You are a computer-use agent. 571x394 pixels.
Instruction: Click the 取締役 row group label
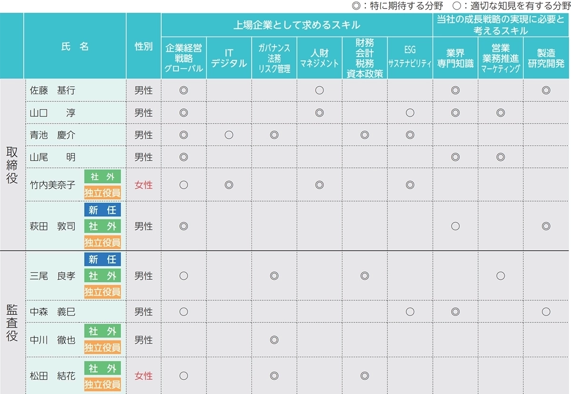tap(12, 164)
